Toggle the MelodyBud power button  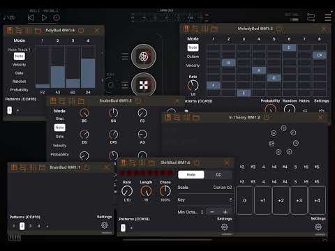click(x=279, y=29)
